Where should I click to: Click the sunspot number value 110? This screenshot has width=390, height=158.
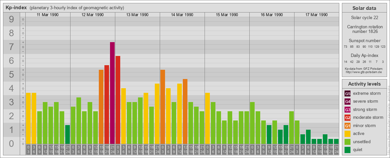click(370, 47)
